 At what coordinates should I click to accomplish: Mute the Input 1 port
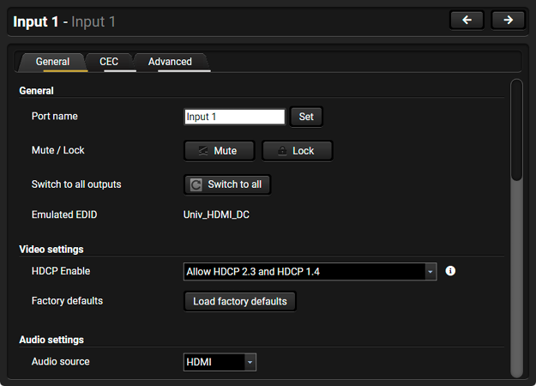tap(219, 151)
